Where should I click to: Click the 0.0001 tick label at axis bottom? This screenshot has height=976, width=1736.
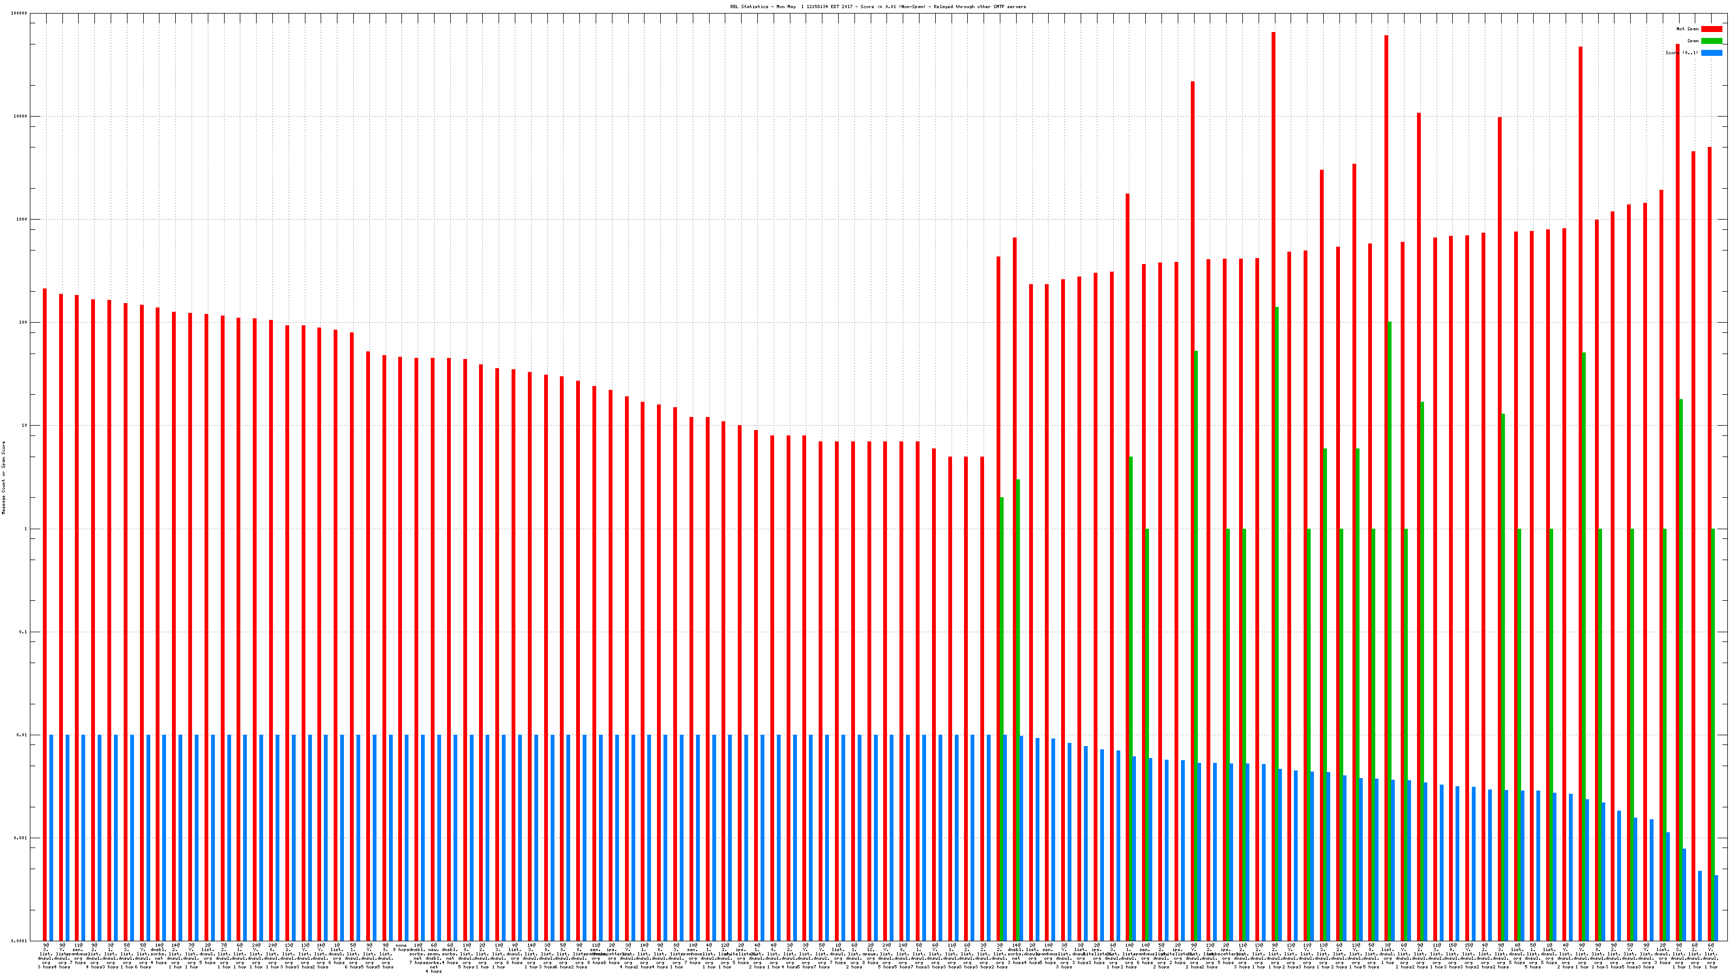[20, 941]
